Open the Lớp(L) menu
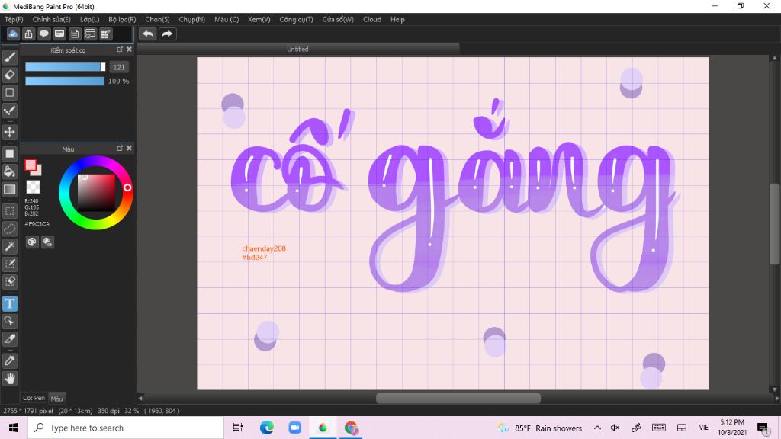This screenshot has height=439, width=781. coord(90,19)
